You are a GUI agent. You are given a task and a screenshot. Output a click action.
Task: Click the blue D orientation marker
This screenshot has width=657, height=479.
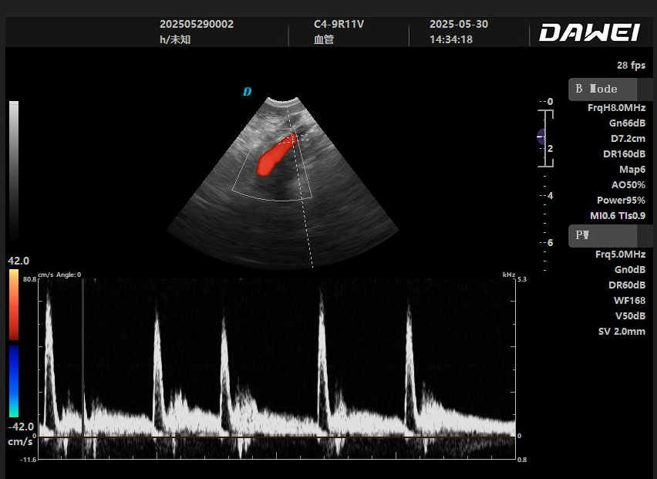click(247, 92)
